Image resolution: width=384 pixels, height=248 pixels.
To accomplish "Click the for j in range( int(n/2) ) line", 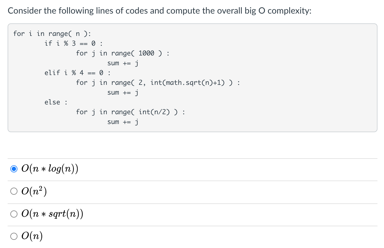I will click(x=130, y=112).
